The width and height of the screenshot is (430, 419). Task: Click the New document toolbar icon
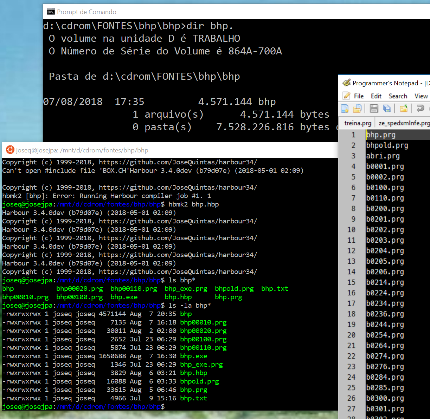(x=345, y=109)
